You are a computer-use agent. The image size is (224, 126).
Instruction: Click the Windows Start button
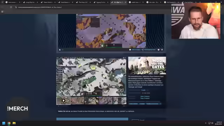(x=4, y=123)
